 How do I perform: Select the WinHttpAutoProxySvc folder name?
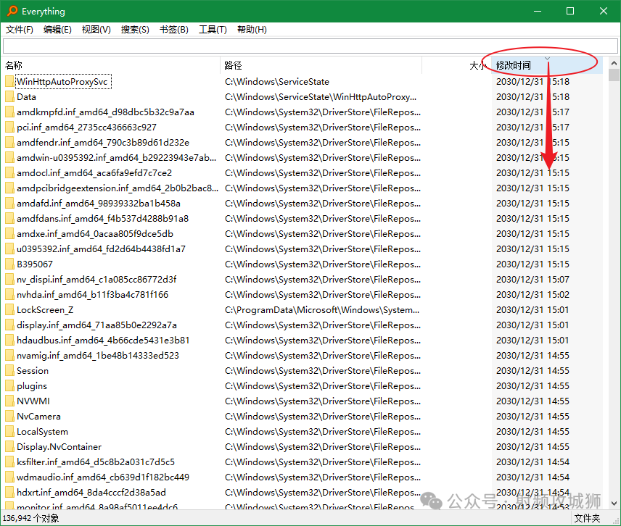(x=62, y=82)
